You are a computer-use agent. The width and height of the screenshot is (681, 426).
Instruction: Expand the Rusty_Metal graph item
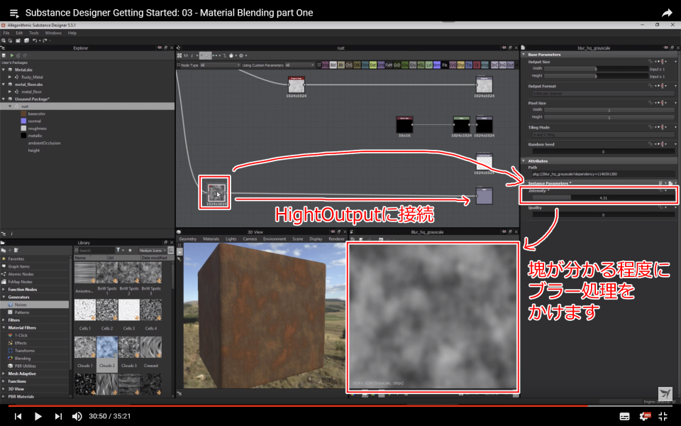(x=10, y=77)
